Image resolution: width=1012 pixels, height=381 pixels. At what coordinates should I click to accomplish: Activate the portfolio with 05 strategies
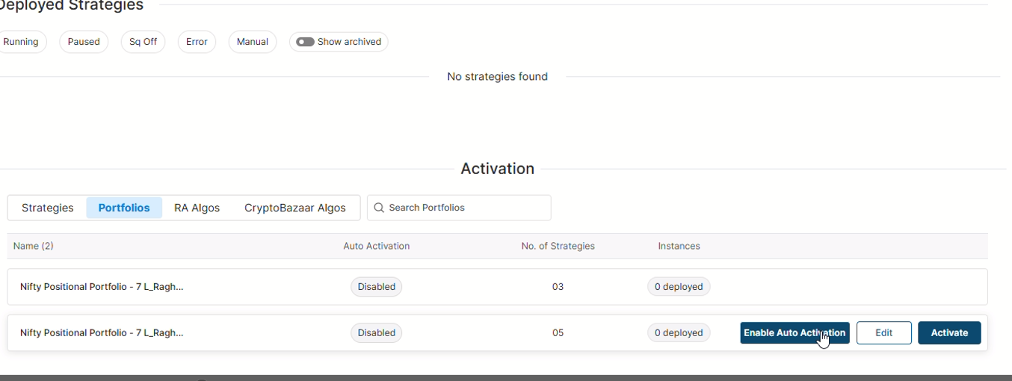(949, 332)
